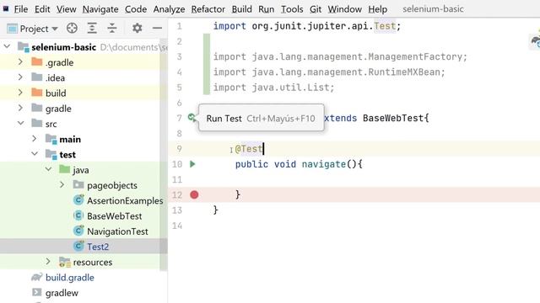Click the Collapse All icon in Project panel
Viewport: 540px width, 303px height.
[112, 28]
